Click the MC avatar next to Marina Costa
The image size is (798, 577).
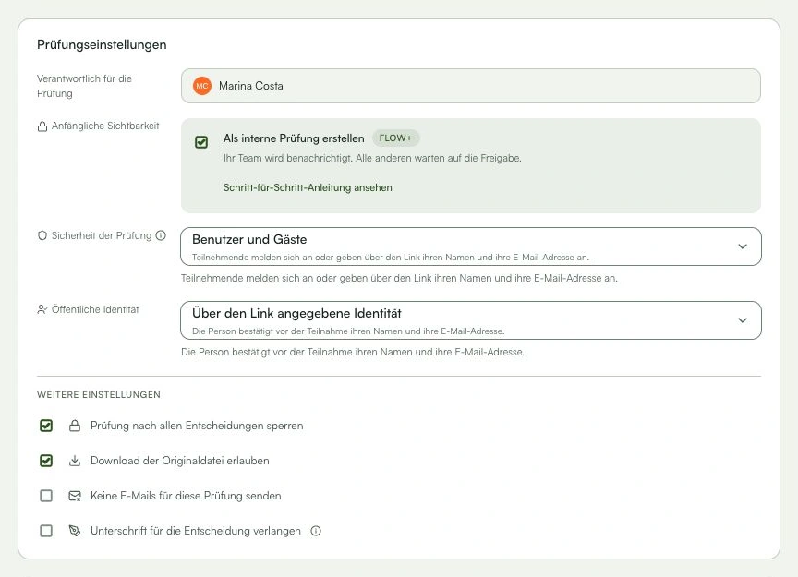202,86
